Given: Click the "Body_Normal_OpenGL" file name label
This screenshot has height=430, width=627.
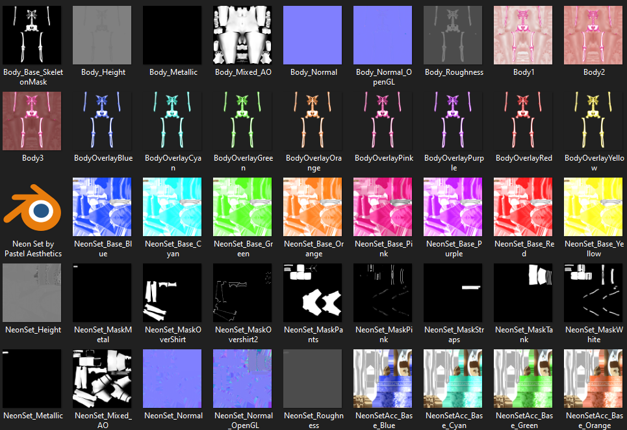Looking at the screenshot, I should pyautogui.click(x=384, y=77).
